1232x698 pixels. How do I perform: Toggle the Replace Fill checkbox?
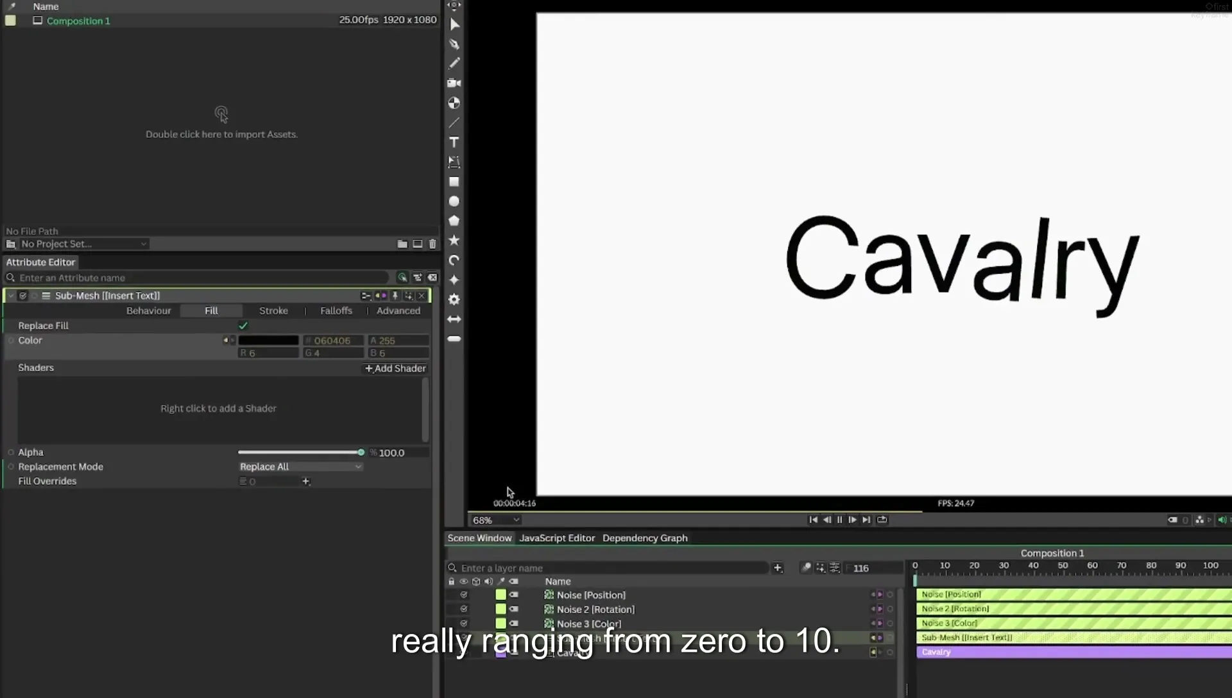[x=243, y=326]
